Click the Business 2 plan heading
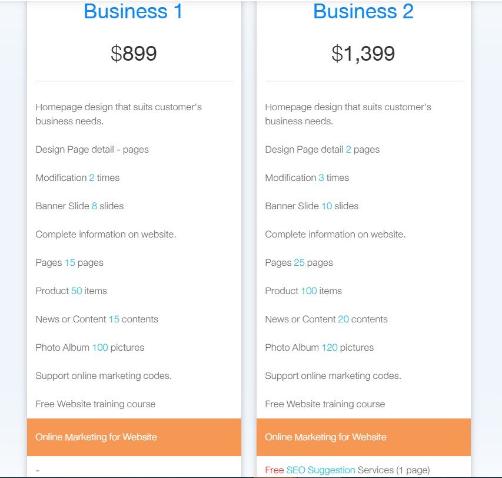 click(x=363, y=11)
